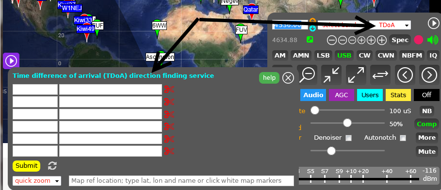Screen dimensions: 441x190
Task: Open the TDoA extension dropdown
Action: tap(390, 25)
